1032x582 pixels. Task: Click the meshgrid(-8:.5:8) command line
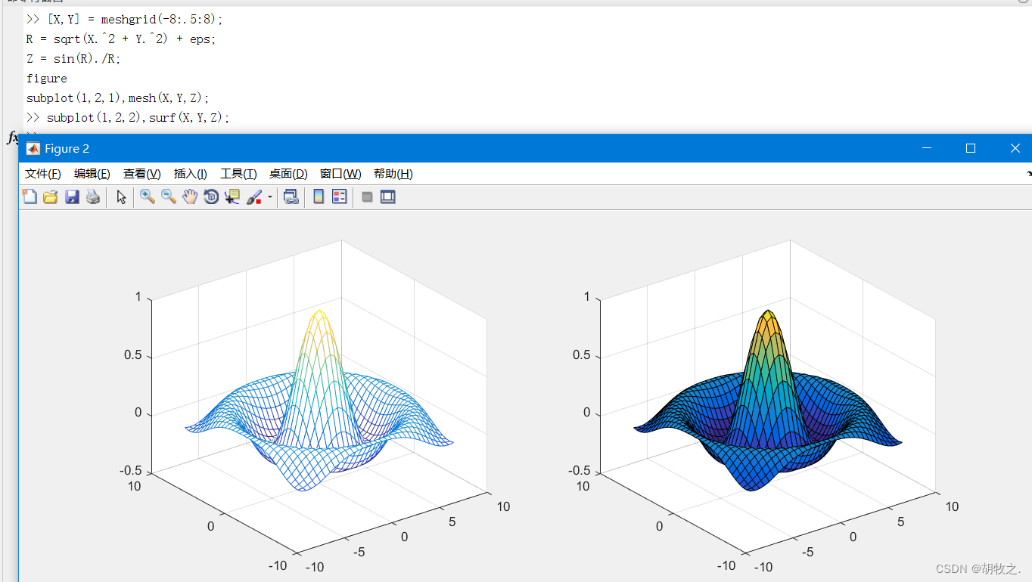pos(124,19)
